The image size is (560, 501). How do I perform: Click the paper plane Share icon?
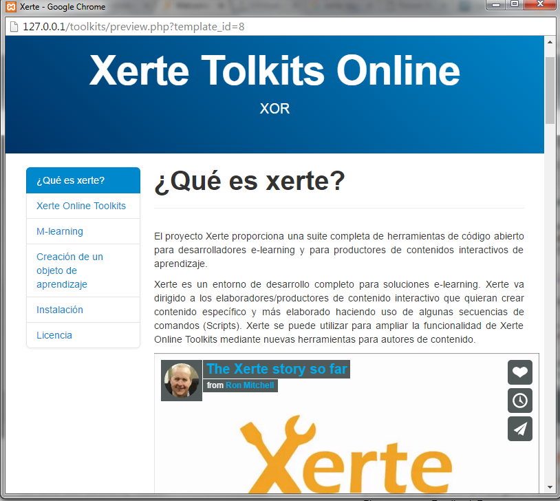coord(519,429)
